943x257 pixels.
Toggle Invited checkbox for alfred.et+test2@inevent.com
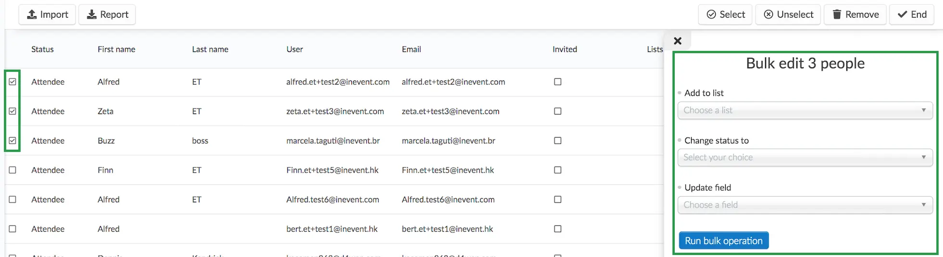click(x=558, y=82)
